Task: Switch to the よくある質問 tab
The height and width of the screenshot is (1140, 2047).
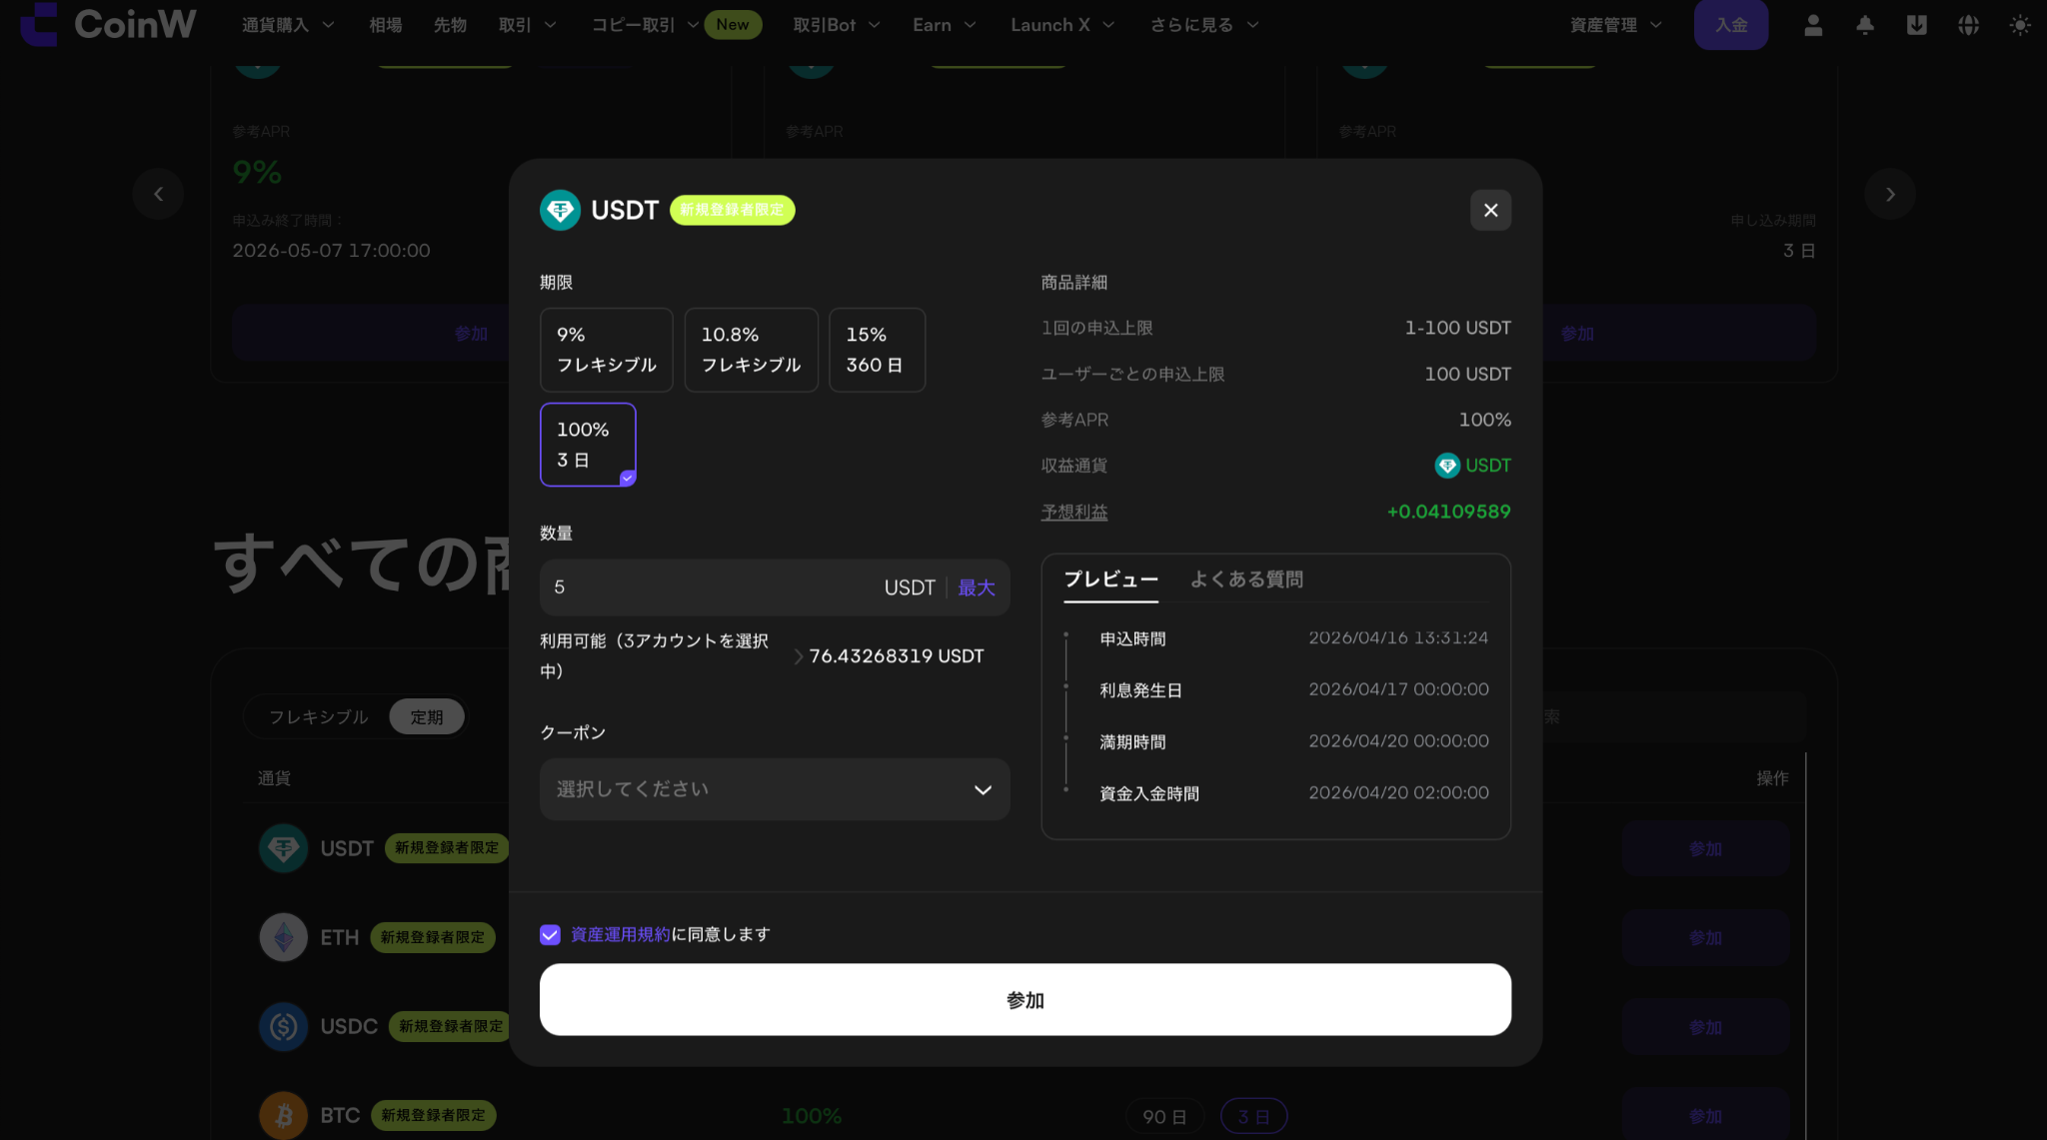Action: 1246,579
